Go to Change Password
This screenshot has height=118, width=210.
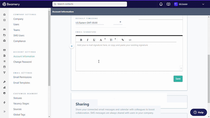pyautogui.click(x=22, y=62)
